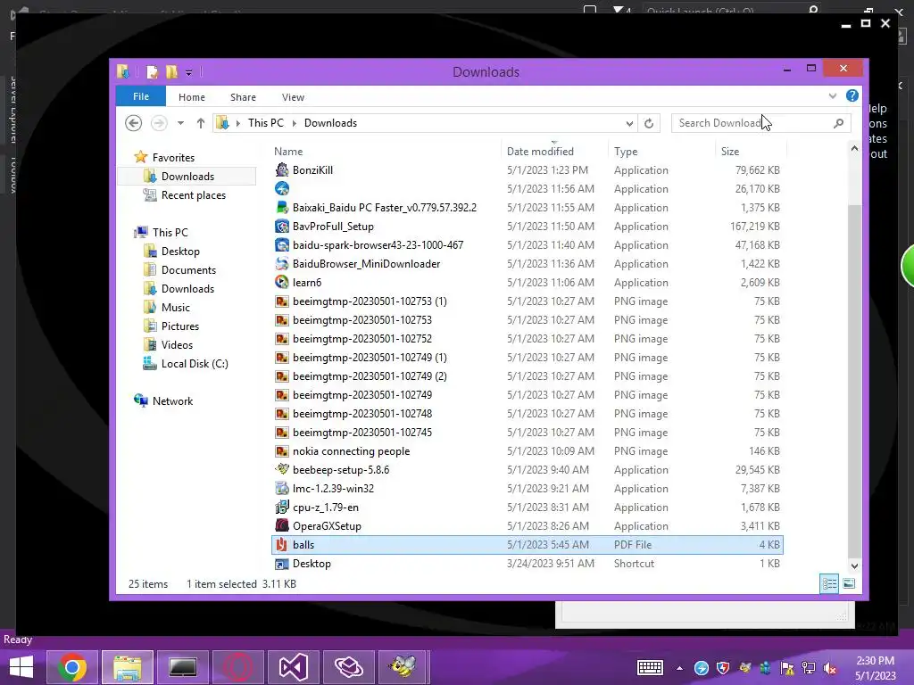Screen dimensions: 914x685
Task: Click Properties icon in quick access toolbar
Action: (x=152, y=72)
